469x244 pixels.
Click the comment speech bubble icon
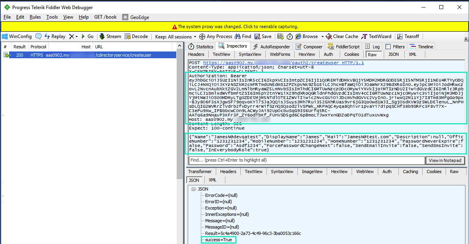pyautogui.click(x=38, y=36)
